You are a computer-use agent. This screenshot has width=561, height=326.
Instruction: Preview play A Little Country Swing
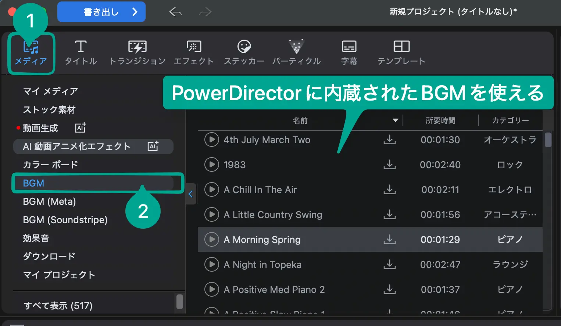[212, 214]
